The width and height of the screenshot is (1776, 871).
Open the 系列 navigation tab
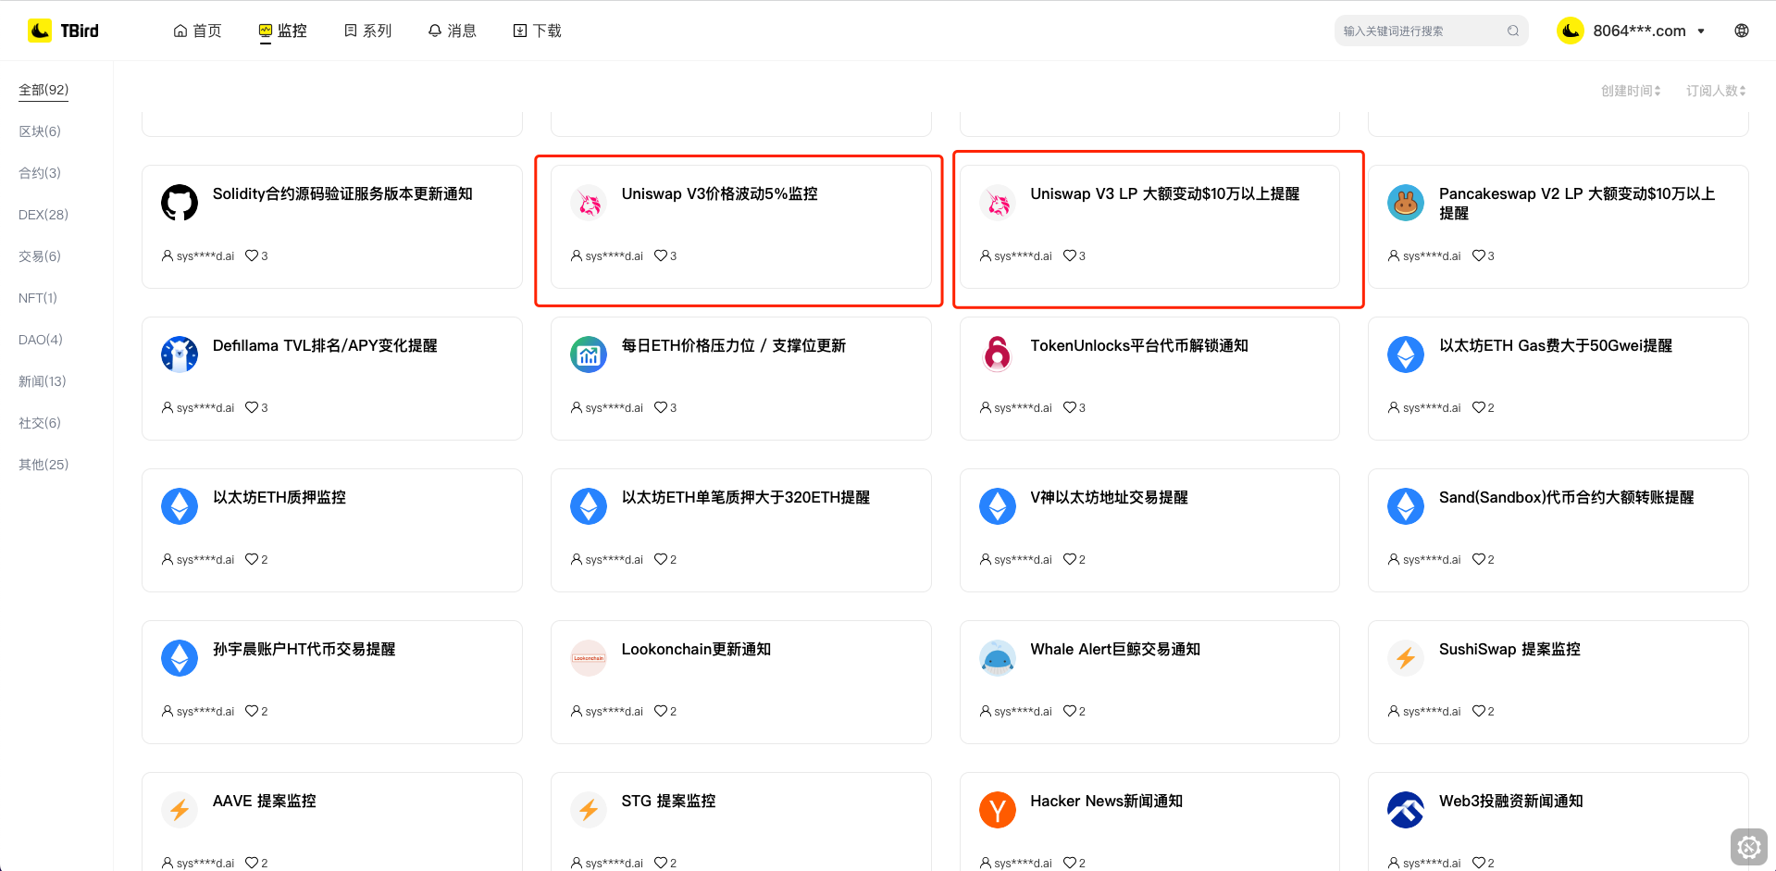click(x=367, y=31)
